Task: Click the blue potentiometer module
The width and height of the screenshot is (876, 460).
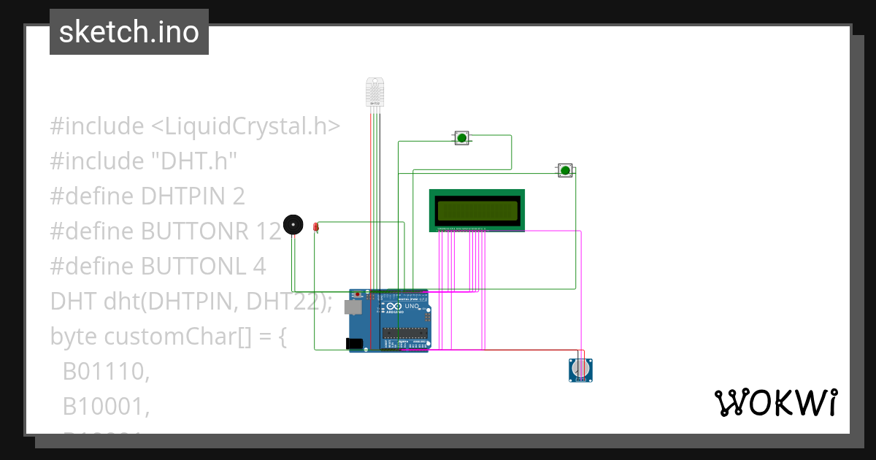Action: click(x=579, y=369)
